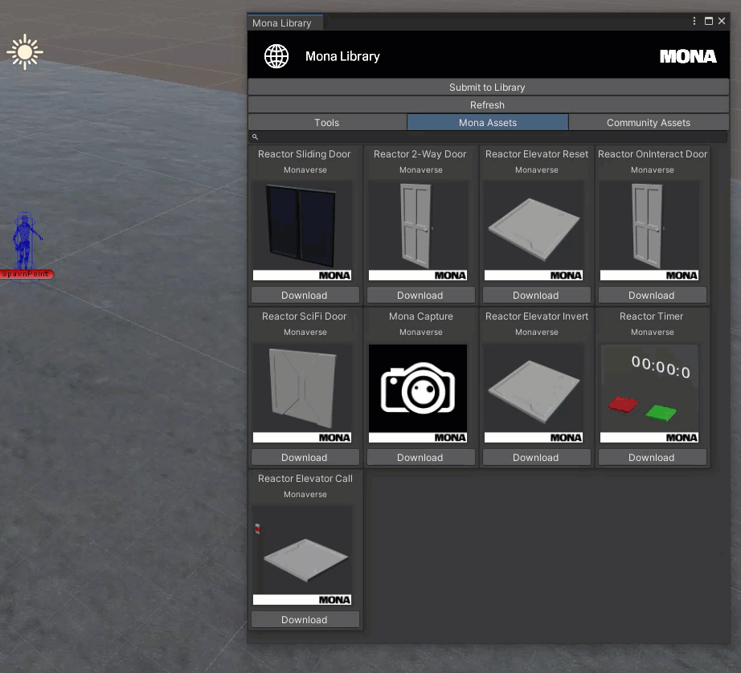Image resolution: width=741 pixels, height=673 pixels.
Task: Download the Reactor 2-Way Door asset
Action: point(420,296)
